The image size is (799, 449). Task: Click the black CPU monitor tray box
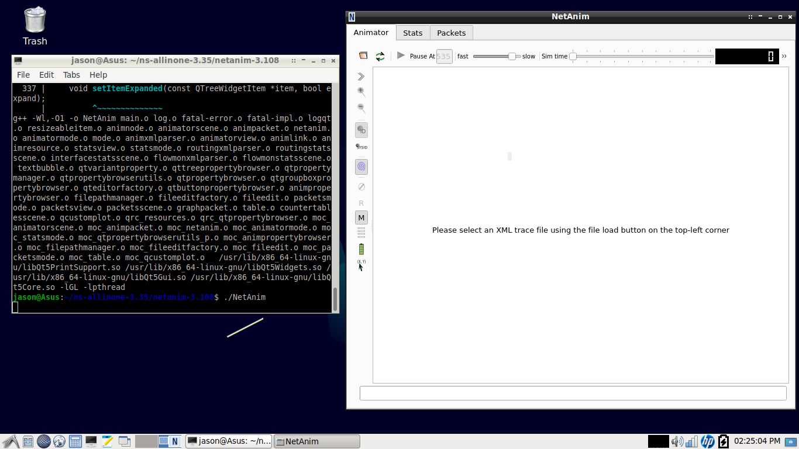tap(658, 441)
